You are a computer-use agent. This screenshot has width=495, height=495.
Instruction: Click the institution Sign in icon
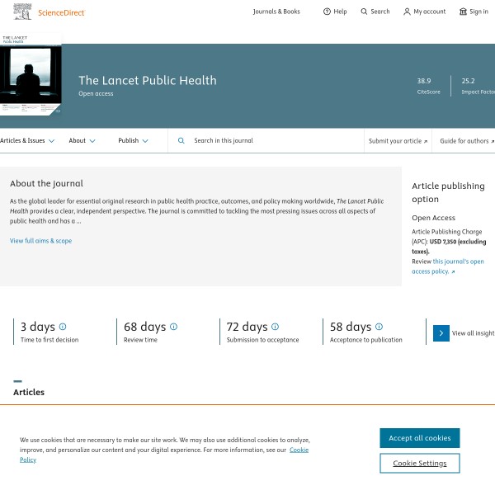(463, 12)
